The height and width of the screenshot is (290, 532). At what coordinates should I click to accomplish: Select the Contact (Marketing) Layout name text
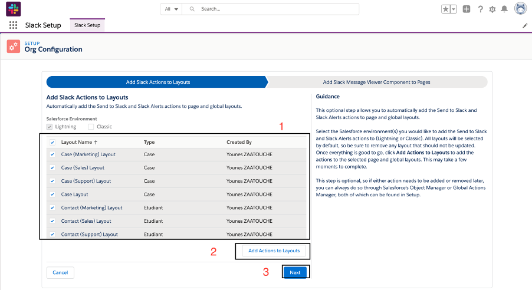[x=91, y=207]
